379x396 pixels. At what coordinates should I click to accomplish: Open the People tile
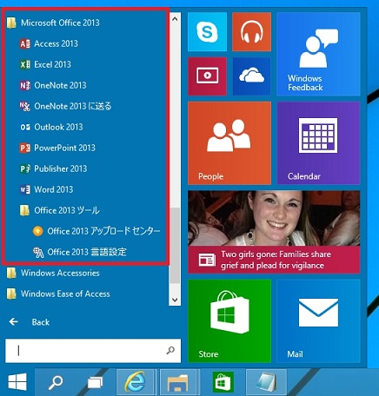tap(229, 143)
